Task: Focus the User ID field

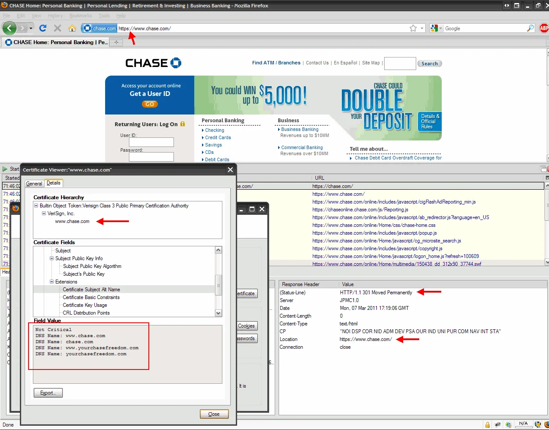Action: tap(151, 142)
